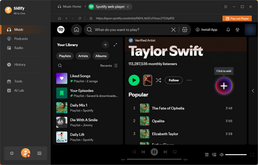This screenshot has width=258, height=165.
Task: Click the orange user profile avatar
Action: 25,153
